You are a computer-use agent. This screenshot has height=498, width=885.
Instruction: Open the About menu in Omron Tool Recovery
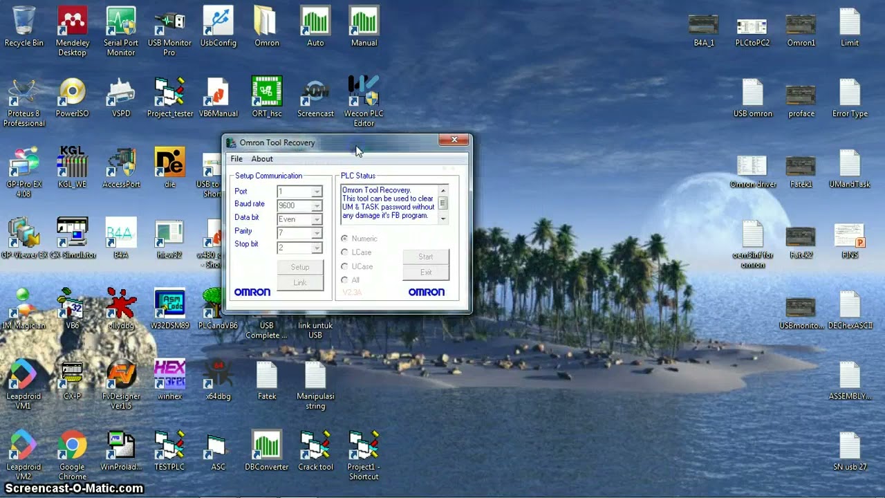262,159
